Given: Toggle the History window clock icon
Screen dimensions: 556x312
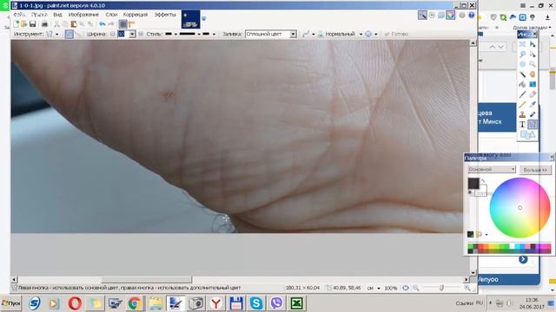Looking at the screenshot, I should pyautogui.click(x=432, y=16).
